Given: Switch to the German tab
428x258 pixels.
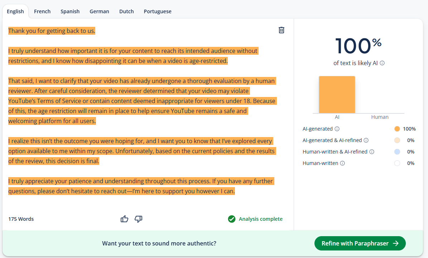Looking at the screenshot, I should point(99,11).
